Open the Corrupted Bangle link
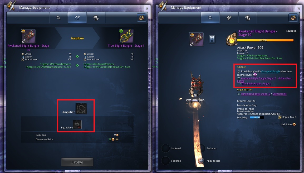This screenshot has width=304, height=173. (271, 71)
